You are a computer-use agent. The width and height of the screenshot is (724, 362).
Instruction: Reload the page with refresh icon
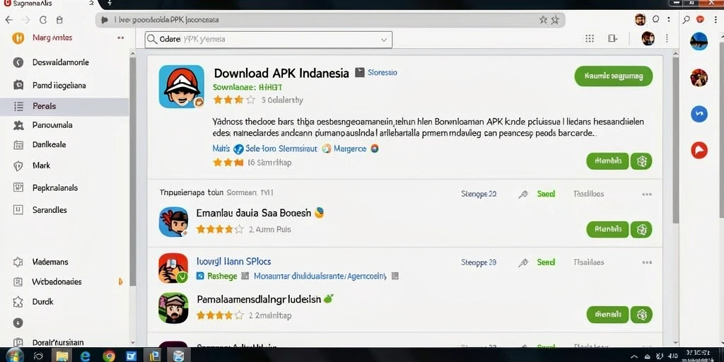[x=43, y=20]
